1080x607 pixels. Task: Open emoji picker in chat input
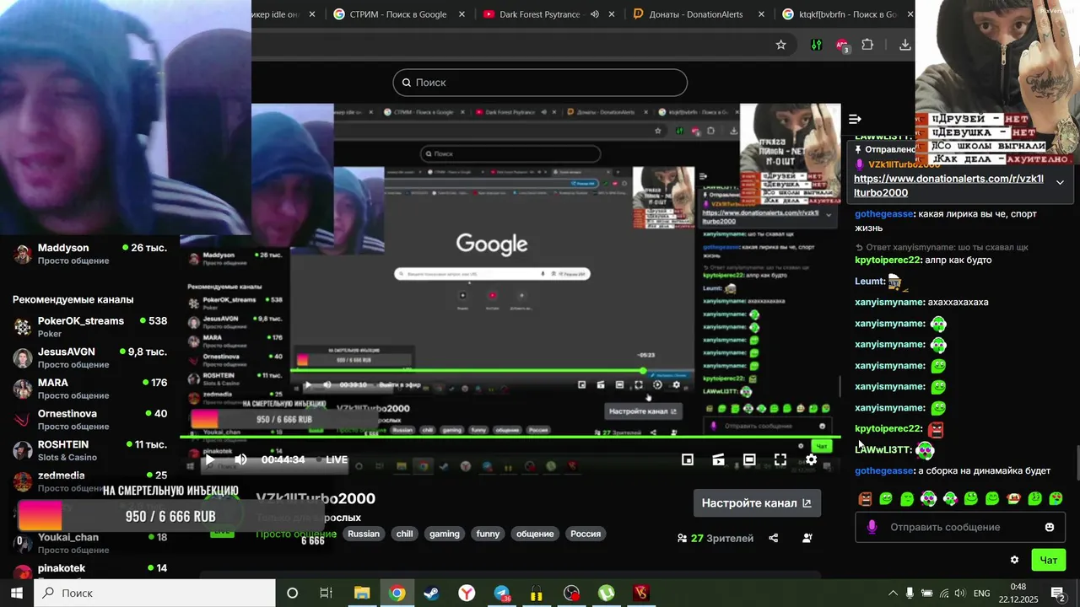1050,527
